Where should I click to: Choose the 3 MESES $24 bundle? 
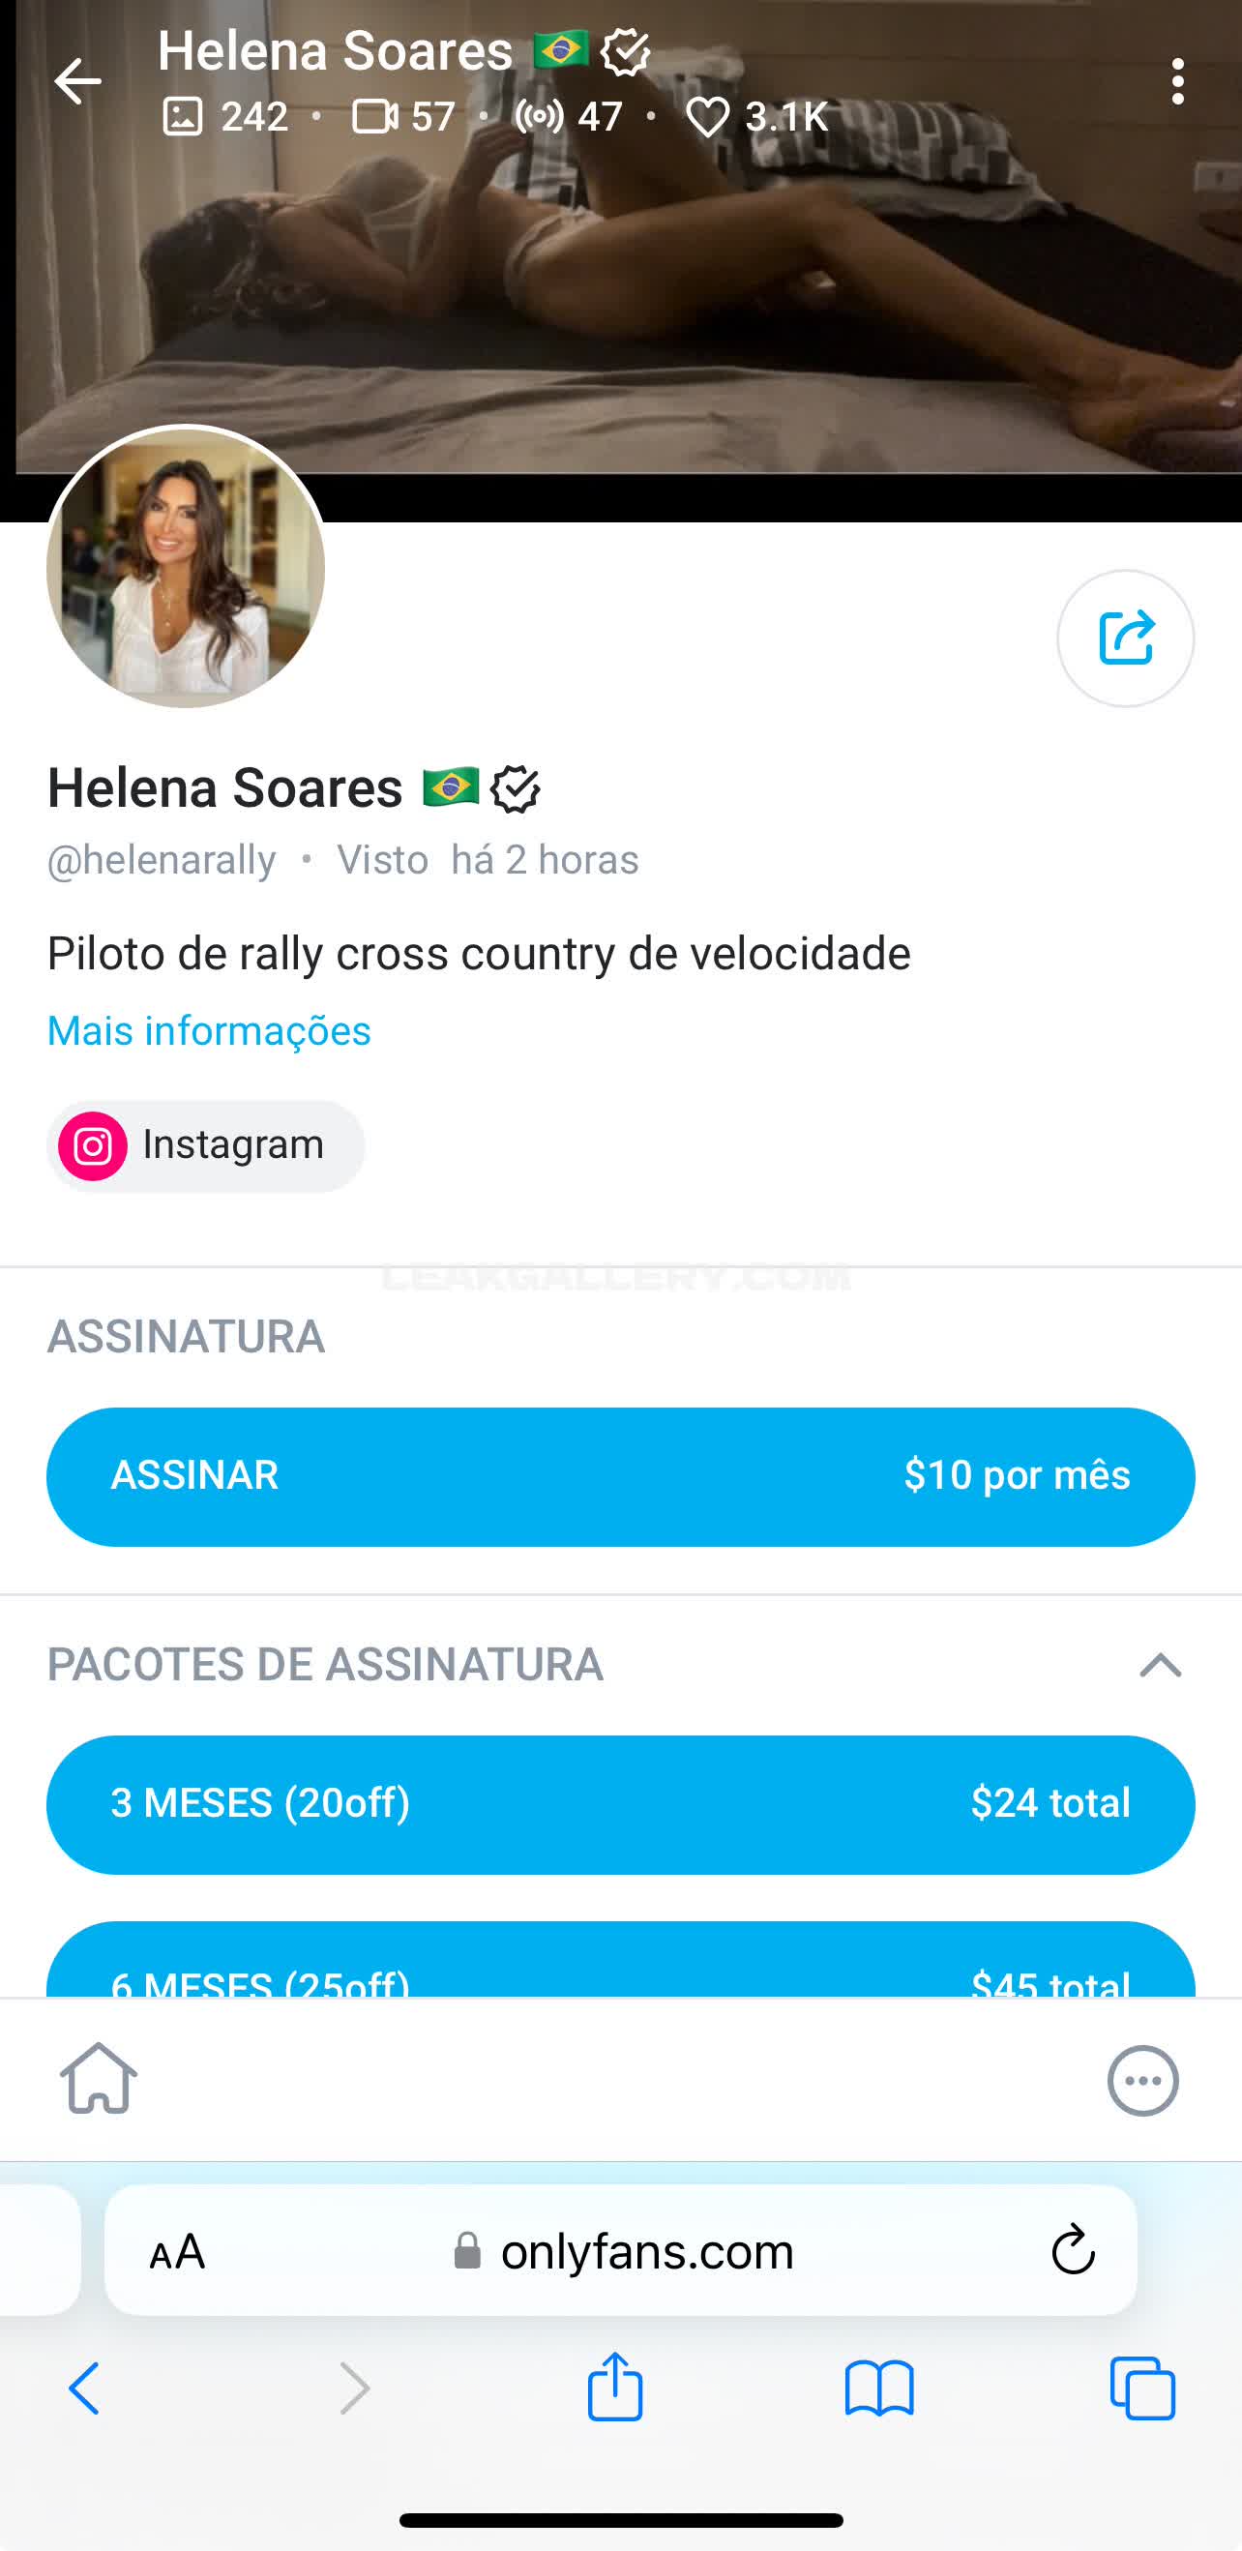click(620, 1803)
